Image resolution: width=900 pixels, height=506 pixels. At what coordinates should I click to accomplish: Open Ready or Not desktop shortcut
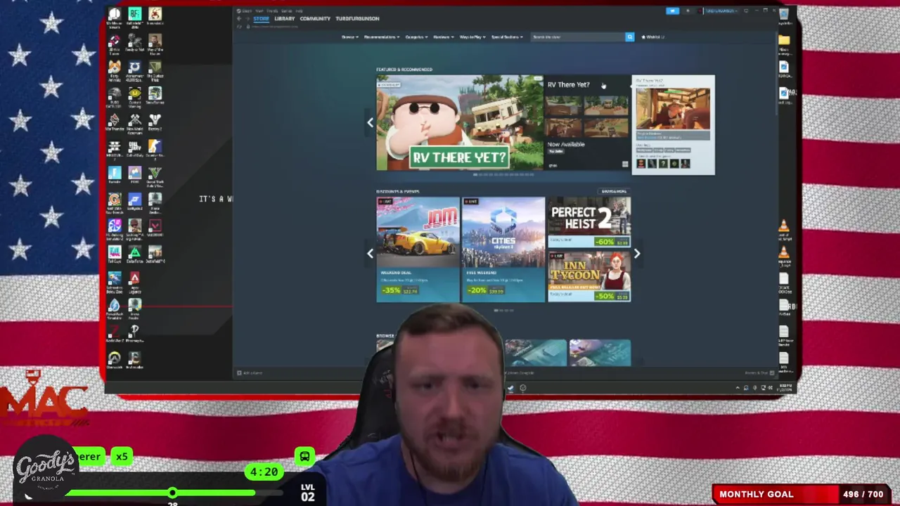coord(134,44)
